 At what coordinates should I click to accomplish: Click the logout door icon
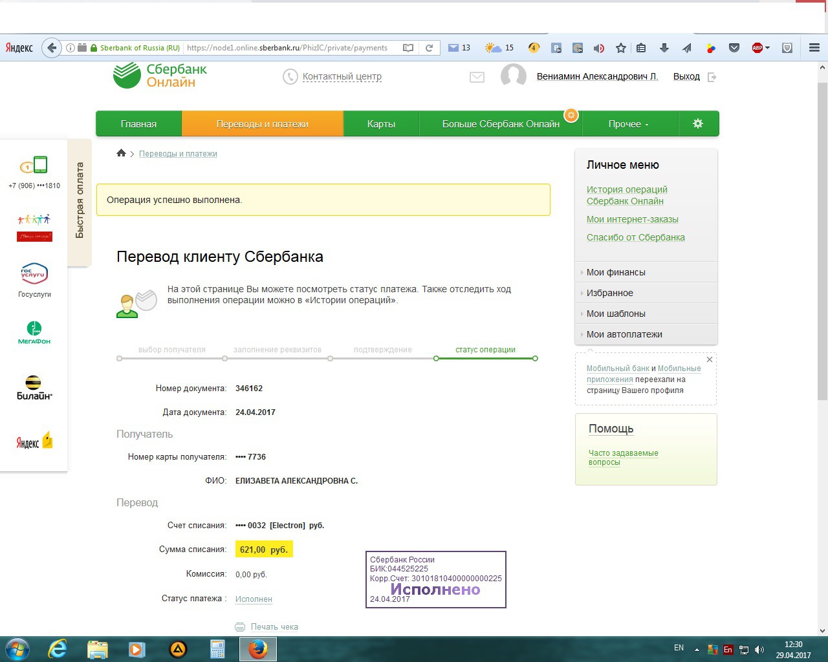click(x=712, y=77)
